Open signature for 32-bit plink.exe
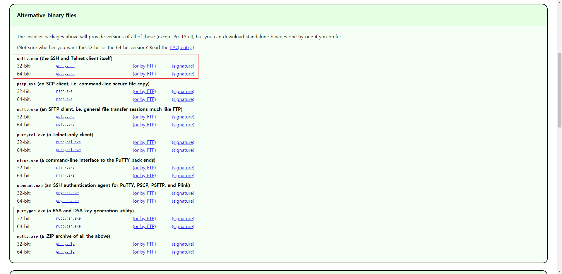562x274 pixels. click(183, 168)
